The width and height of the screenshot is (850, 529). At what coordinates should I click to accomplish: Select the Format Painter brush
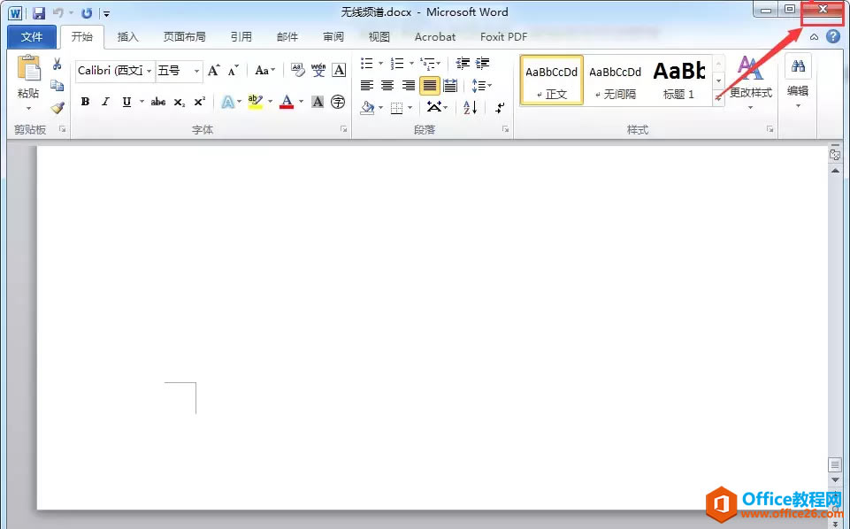(57, 107)
